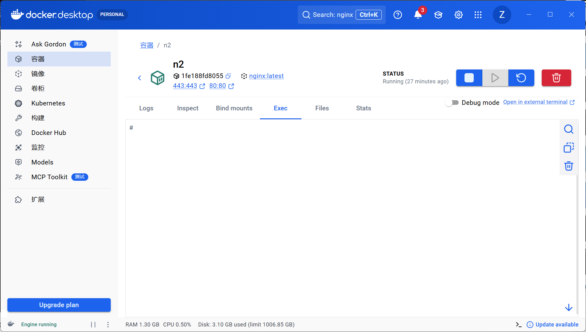This screenshot has height=332, width=586.
Task: Click the disabled Start play button
Action: [x=495, y=78]
